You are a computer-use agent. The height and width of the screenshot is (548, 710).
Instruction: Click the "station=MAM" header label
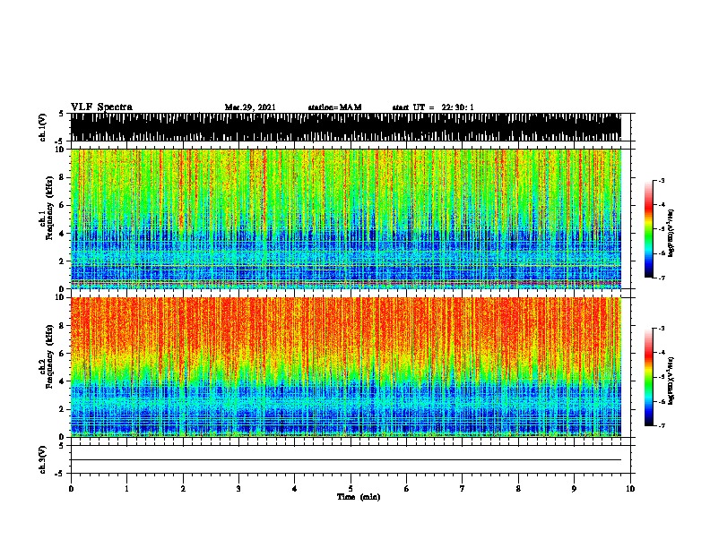click(334, 107)
